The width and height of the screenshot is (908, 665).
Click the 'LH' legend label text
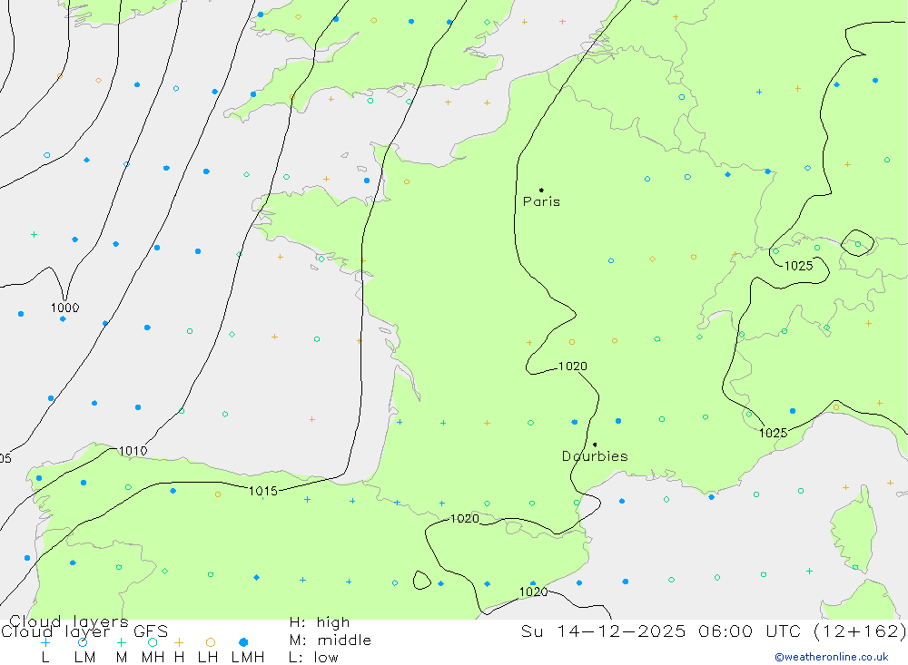[208, 658]
